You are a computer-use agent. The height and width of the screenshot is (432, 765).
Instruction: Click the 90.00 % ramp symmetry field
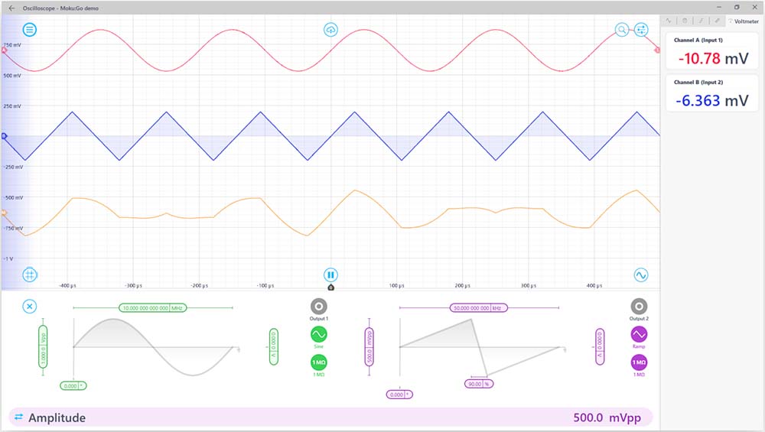(479, 383)
